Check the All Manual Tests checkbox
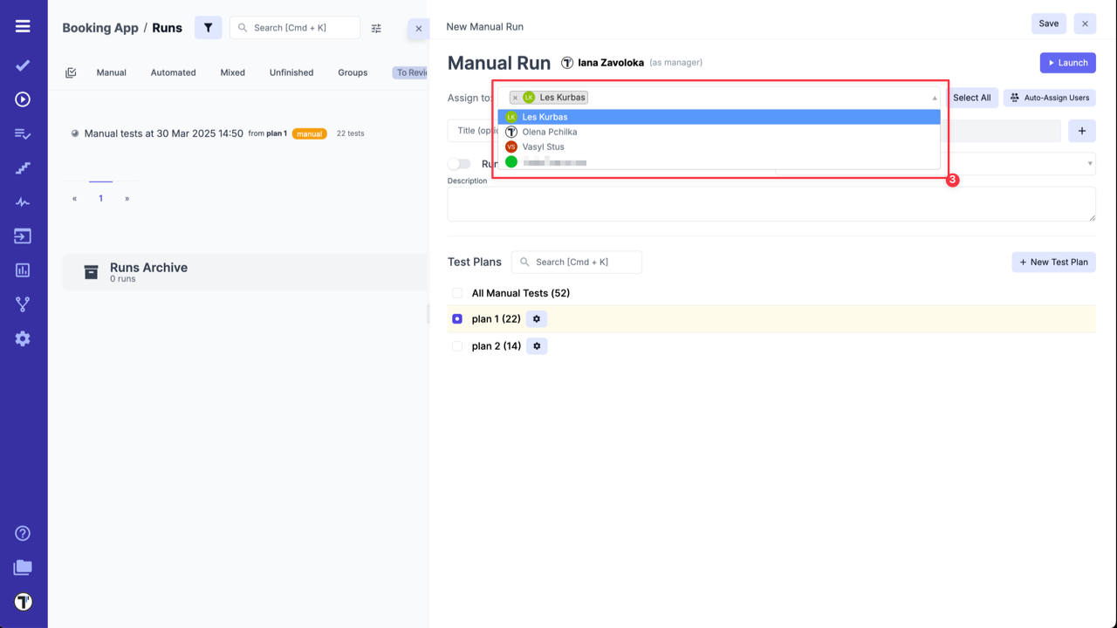 [457, 293]
